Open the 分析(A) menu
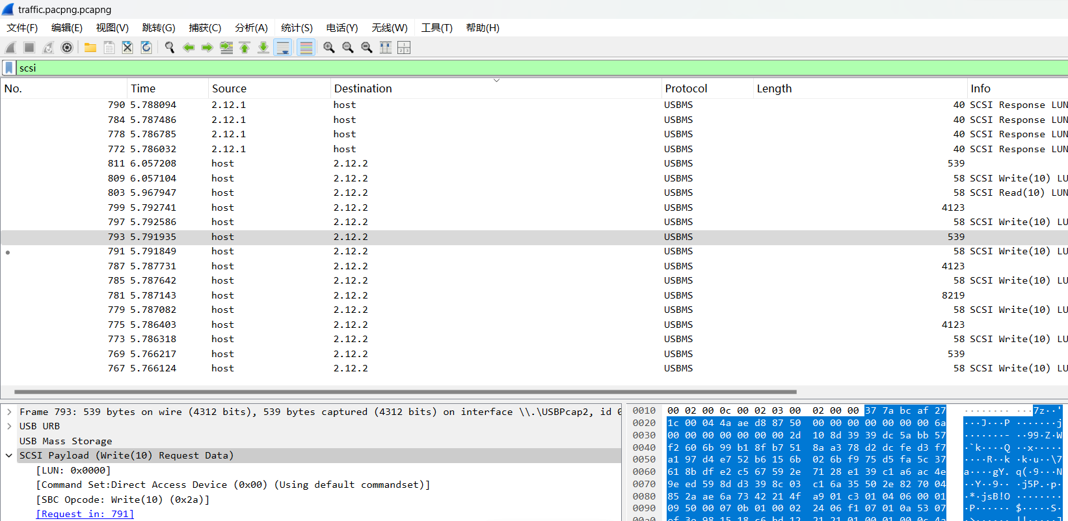 tap(251, 28)
